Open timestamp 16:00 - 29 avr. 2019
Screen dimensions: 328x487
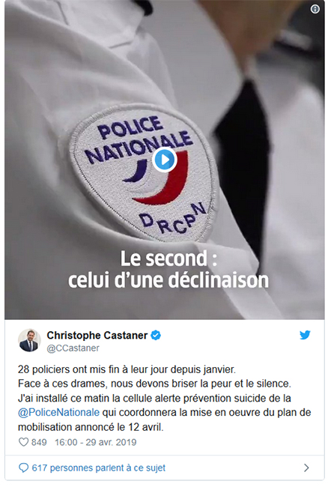(x=96, y=442)
